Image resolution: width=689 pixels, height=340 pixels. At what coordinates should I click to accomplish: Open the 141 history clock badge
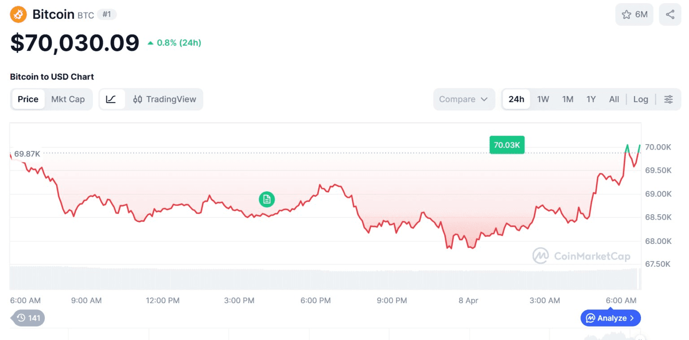[29, 318]
